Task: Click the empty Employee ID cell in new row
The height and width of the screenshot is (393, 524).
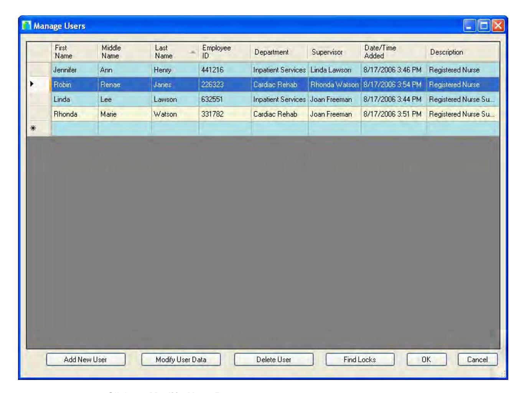Action: click(x=225, y=128)
